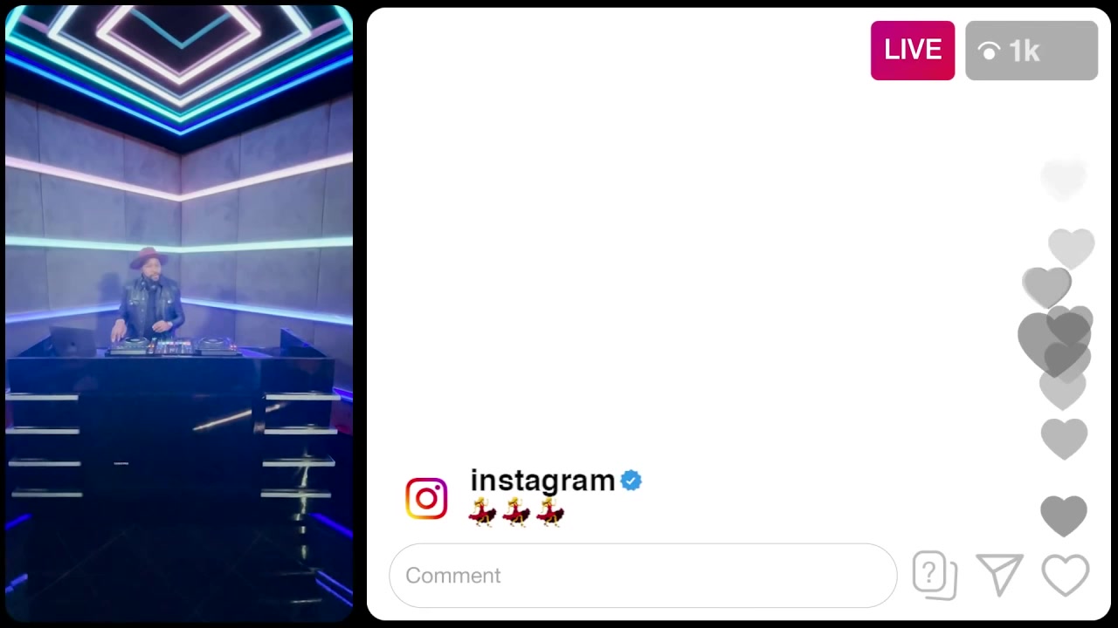
Task: Click the laptop on the DJ booth
Action: coord(74,341)
